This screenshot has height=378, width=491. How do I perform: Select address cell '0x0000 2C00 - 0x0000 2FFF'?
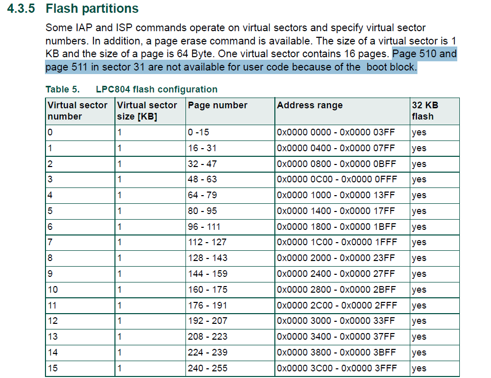pos(342,305)
